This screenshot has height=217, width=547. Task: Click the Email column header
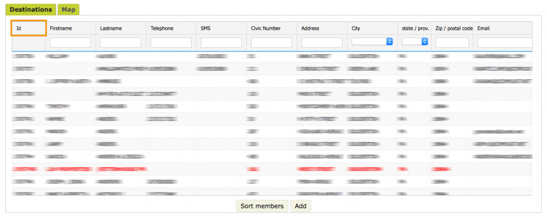tap(503, 28)
